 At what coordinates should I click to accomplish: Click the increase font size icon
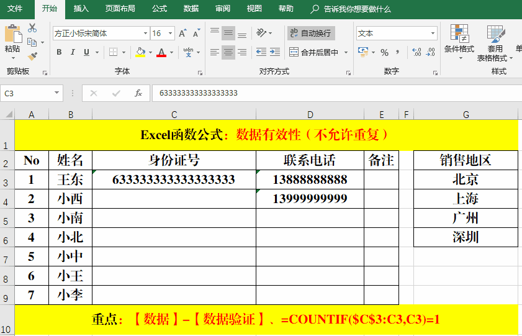tap(182, 34)
